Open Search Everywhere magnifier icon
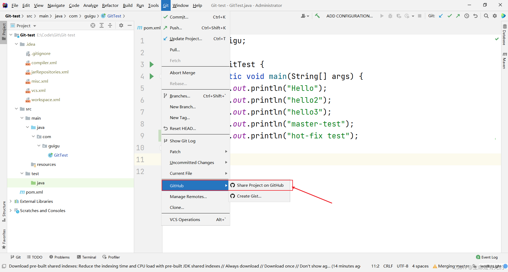508x272 pixels. (486, 16)
